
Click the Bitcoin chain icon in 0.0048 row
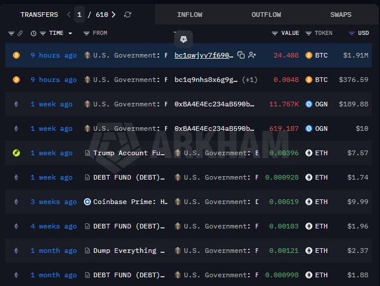point(16,80)
